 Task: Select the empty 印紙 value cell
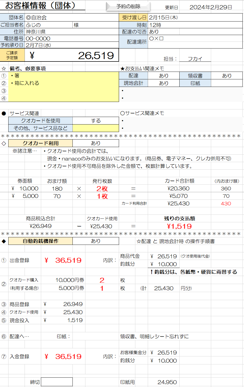pos(227,83)
